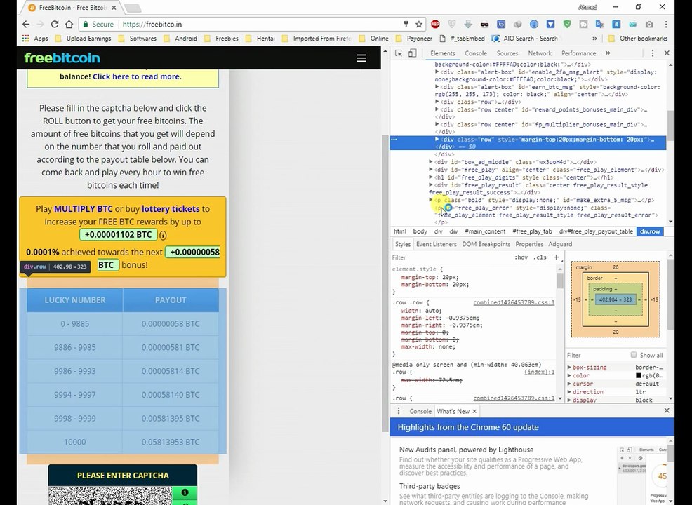Close the DevTools panel
The height and width of the screenshot is (505, 692).
click(667, 53)
